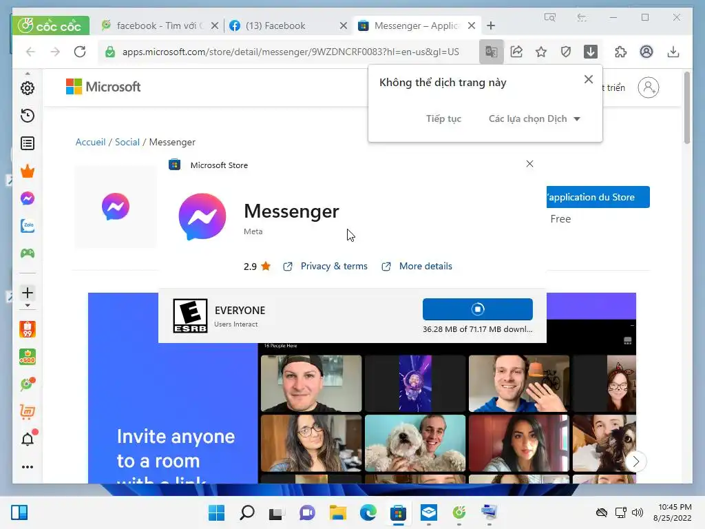
Task: Collapse the sidebar list with bottom arrow
Action: (x=28, y=305)
